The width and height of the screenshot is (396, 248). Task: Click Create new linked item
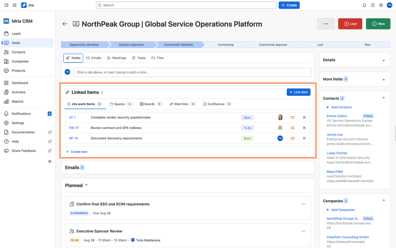[x=77, y=152]
